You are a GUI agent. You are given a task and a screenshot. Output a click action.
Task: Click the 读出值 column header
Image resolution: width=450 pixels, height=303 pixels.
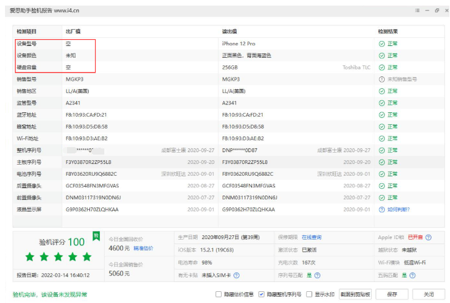[x=229, y=32]
